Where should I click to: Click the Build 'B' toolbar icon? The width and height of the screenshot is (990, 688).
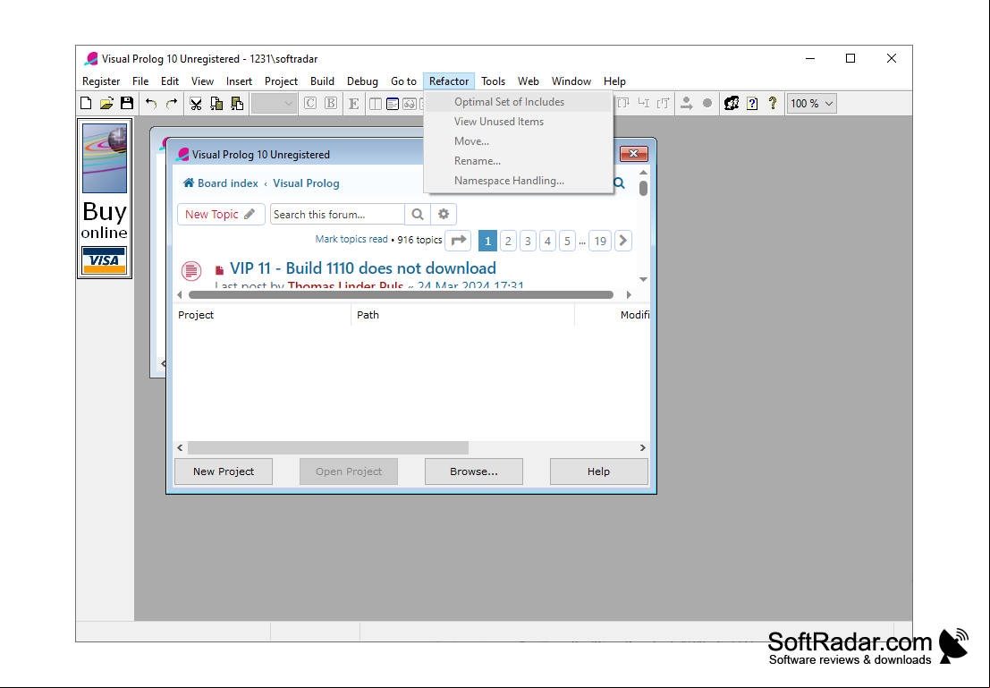[331, 103]
